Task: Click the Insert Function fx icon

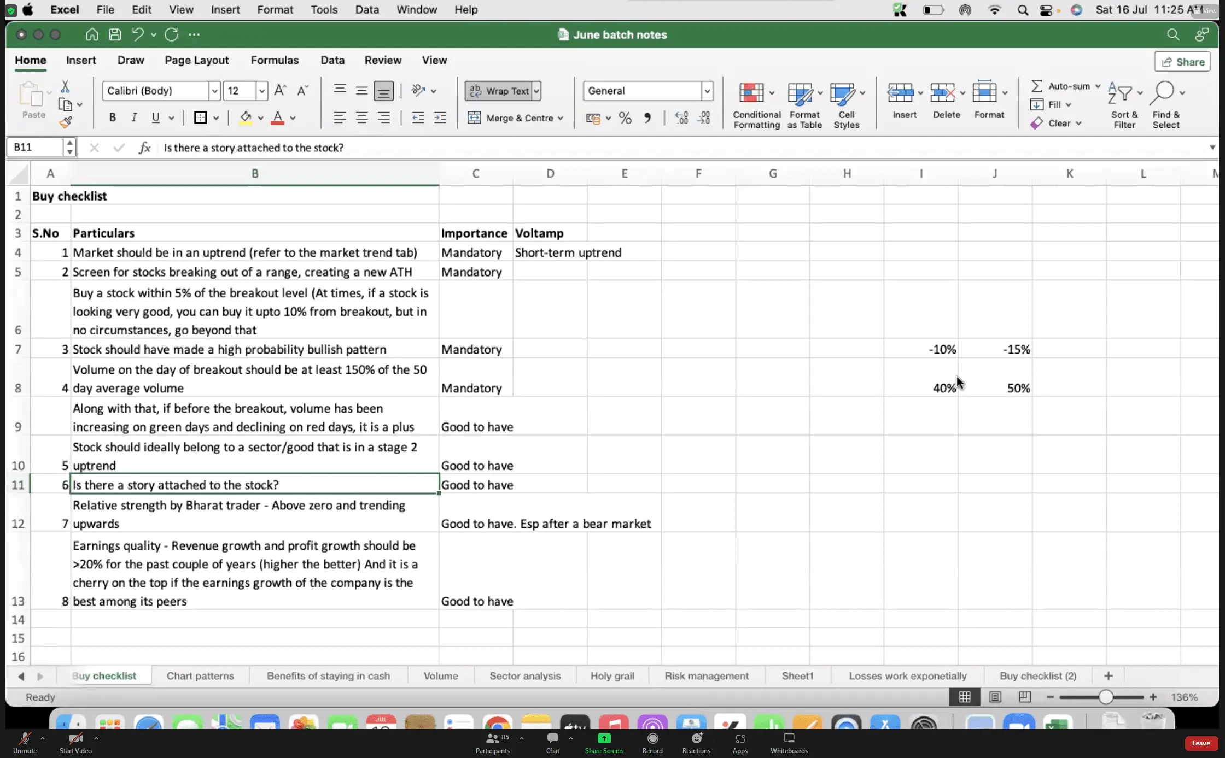Action: [x=144, y=148]
